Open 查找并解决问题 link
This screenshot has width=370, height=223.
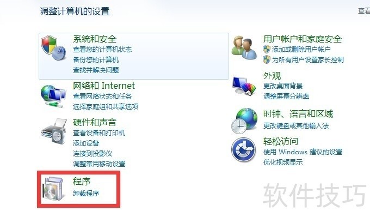coord(96,70)
